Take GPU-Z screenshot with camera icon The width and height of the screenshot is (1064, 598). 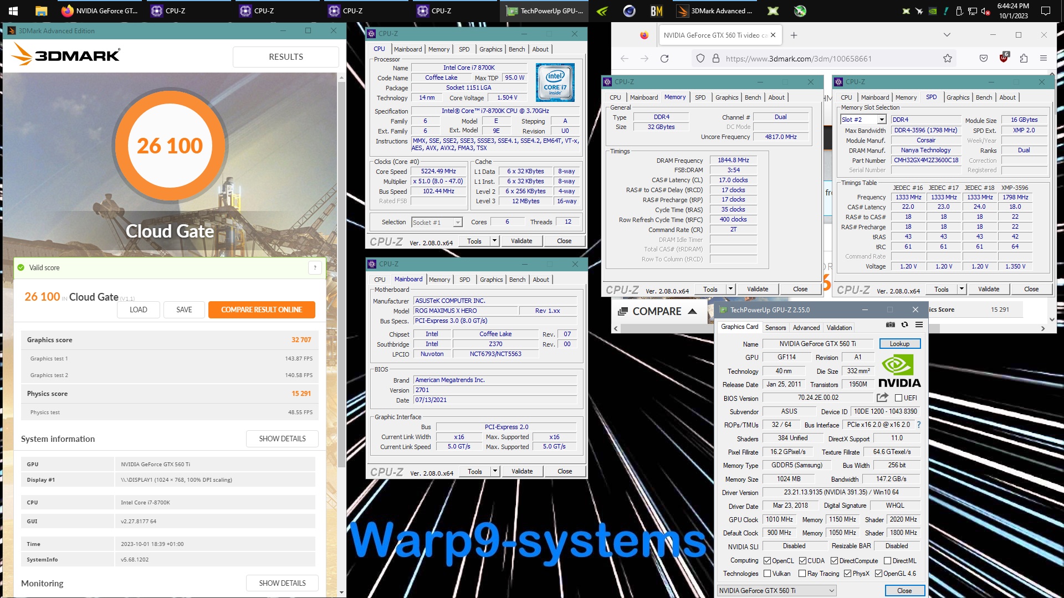(x=890, y=325)
